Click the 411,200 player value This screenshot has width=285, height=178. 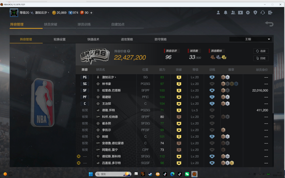coord(262,110)
